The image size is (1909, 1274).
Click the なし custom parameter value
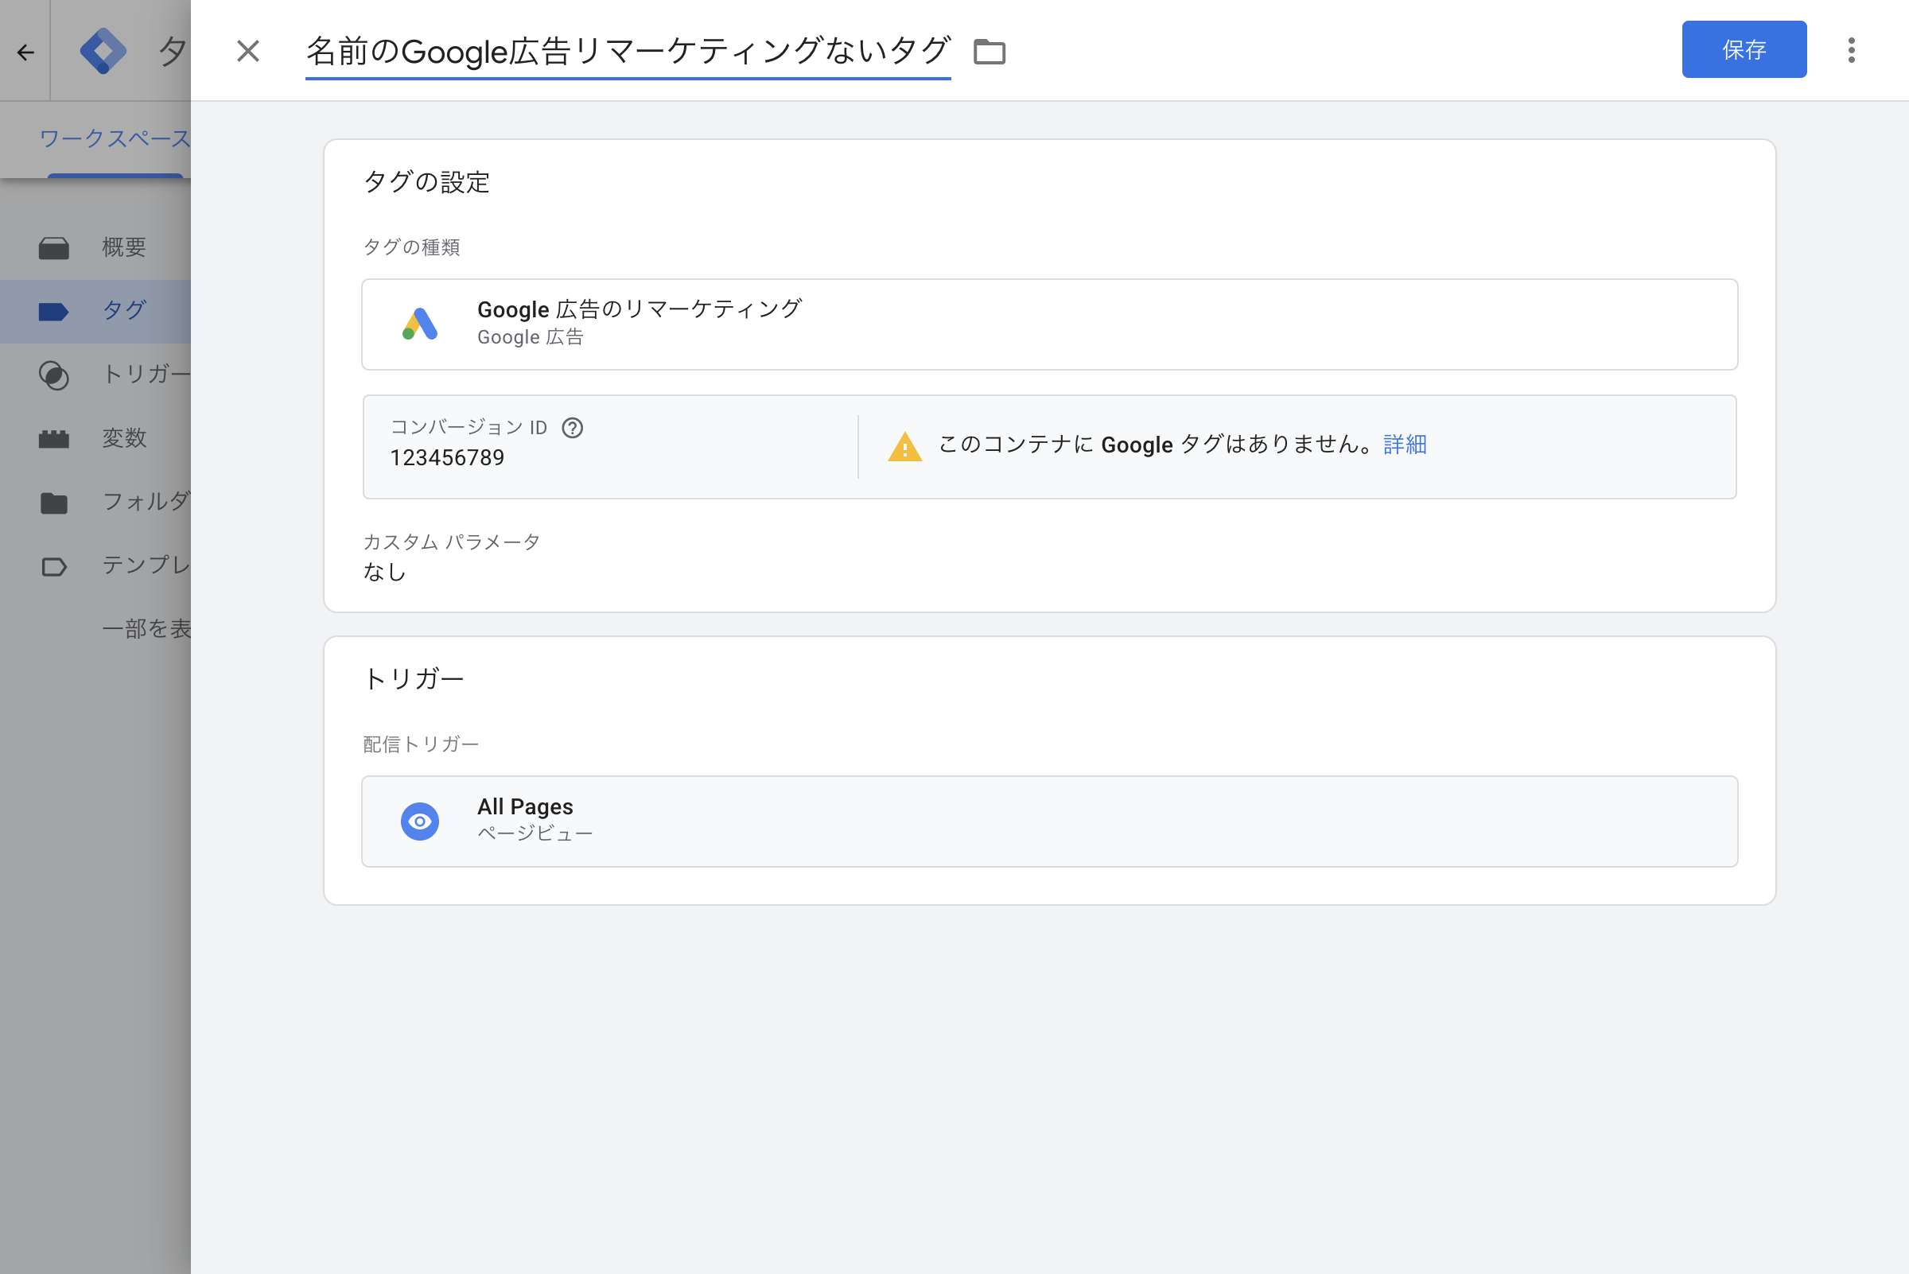click(x=383, y=573)
